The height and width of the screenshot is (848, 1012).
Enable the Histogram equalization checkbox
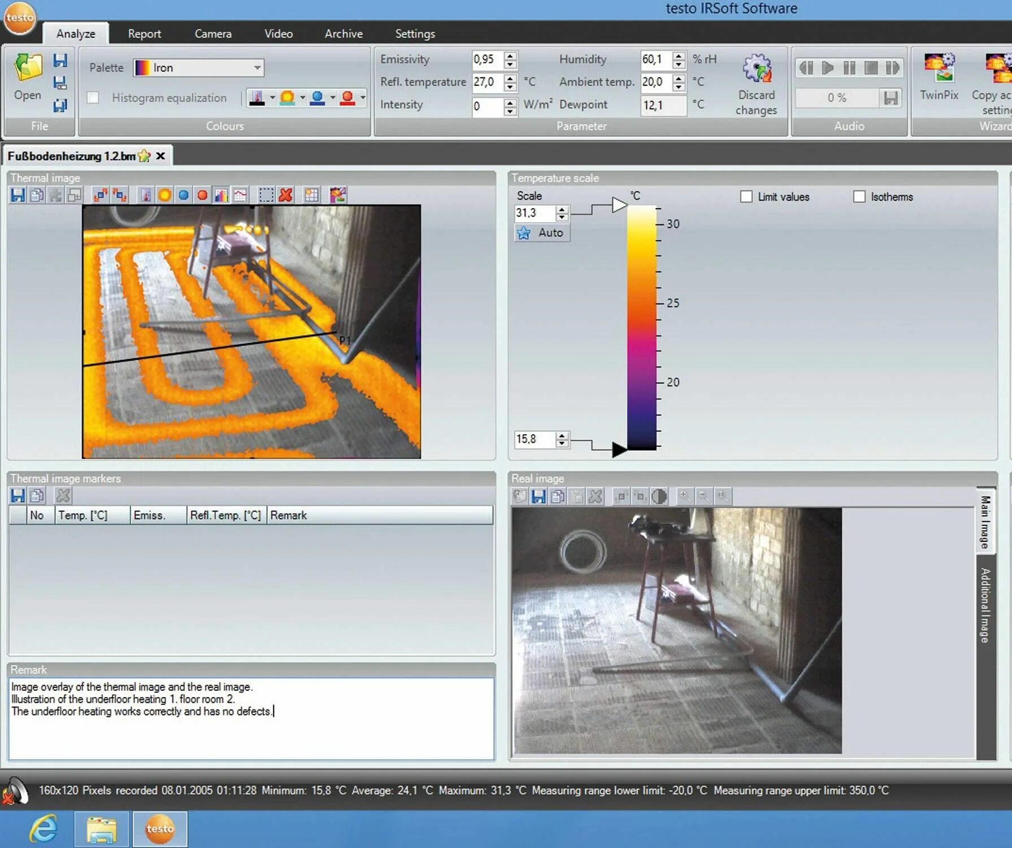pos(93,98)
